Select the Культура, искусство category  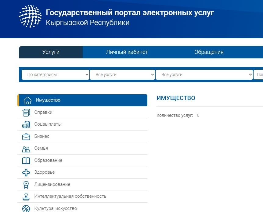click(56, 208)
